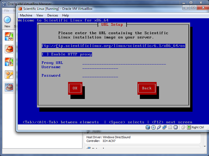Image resolution: width=209 pixels, height=156 pixels.
Task: Select the Windows XP VM in Manager sidebar
Action: point(9,36)
